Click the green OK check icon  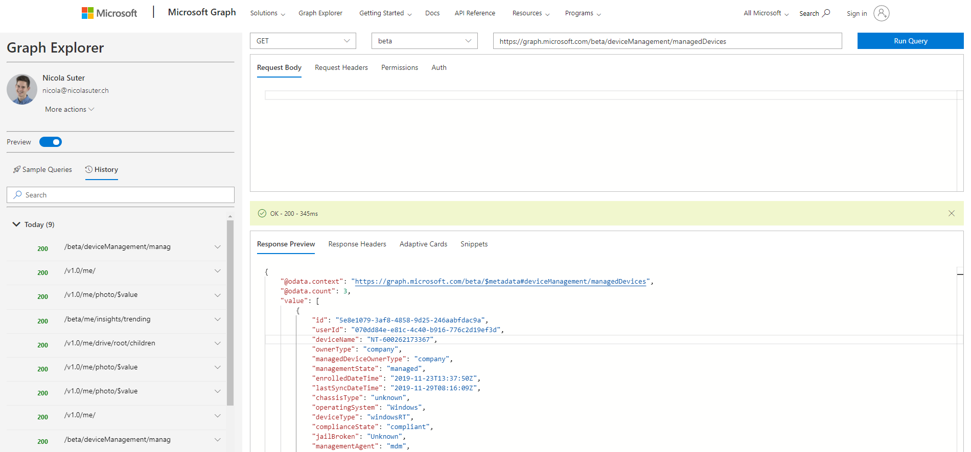coord(262,213)
